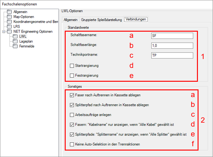The width and height of the screenshot is (213, 157).
Task: Click the Schaltfaserlänge input field
Action: point(172,45)
